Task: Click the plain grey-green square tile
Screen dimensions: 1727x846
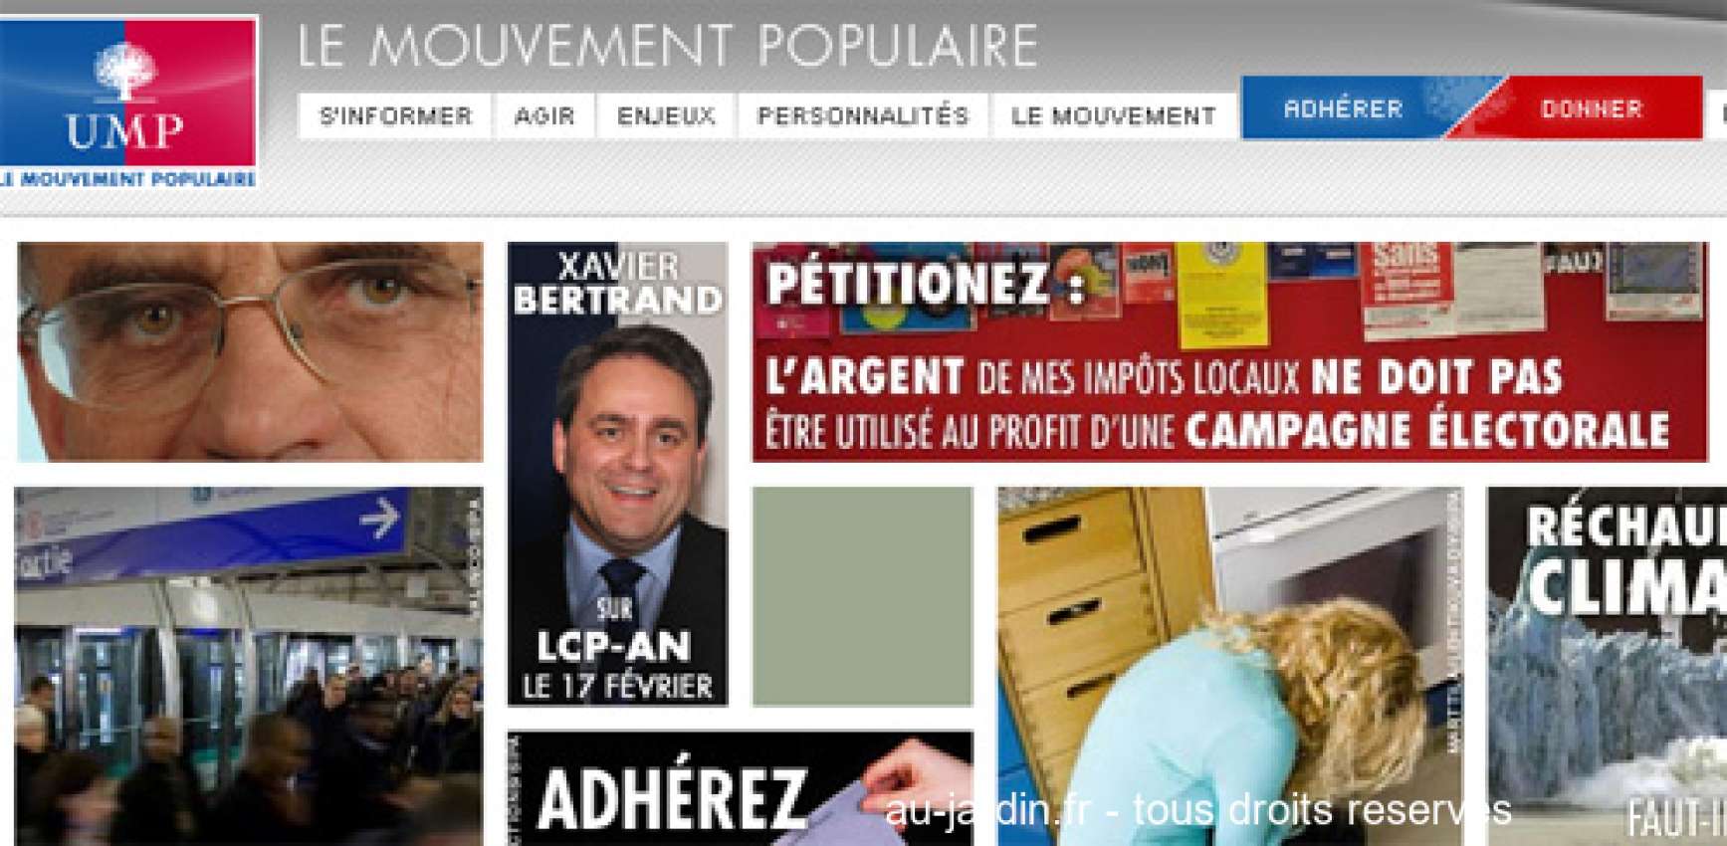Action: coord(862,596)
